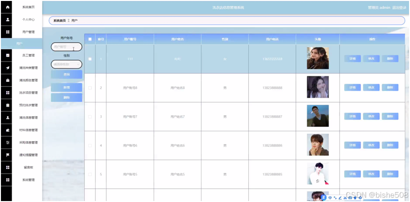Screen dimensions: 410x202
Task: Click the briefcase icon beside 清洗颜色管理
Action: 8,80
